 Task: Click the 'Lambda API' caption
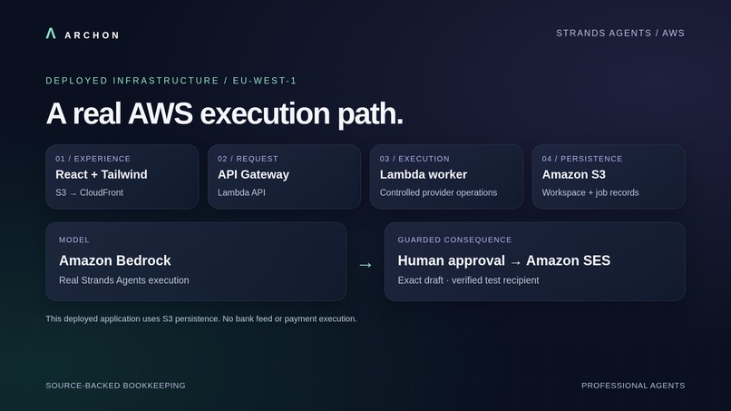[x=241, y=192]
